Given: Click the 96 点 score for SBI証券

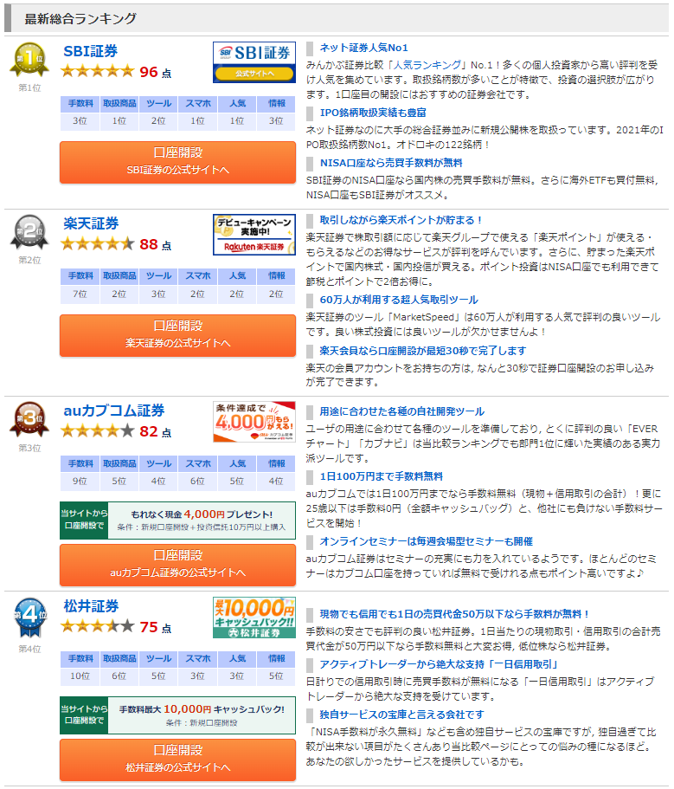Looking at the screenshot, I should click(x=156, y=72).
